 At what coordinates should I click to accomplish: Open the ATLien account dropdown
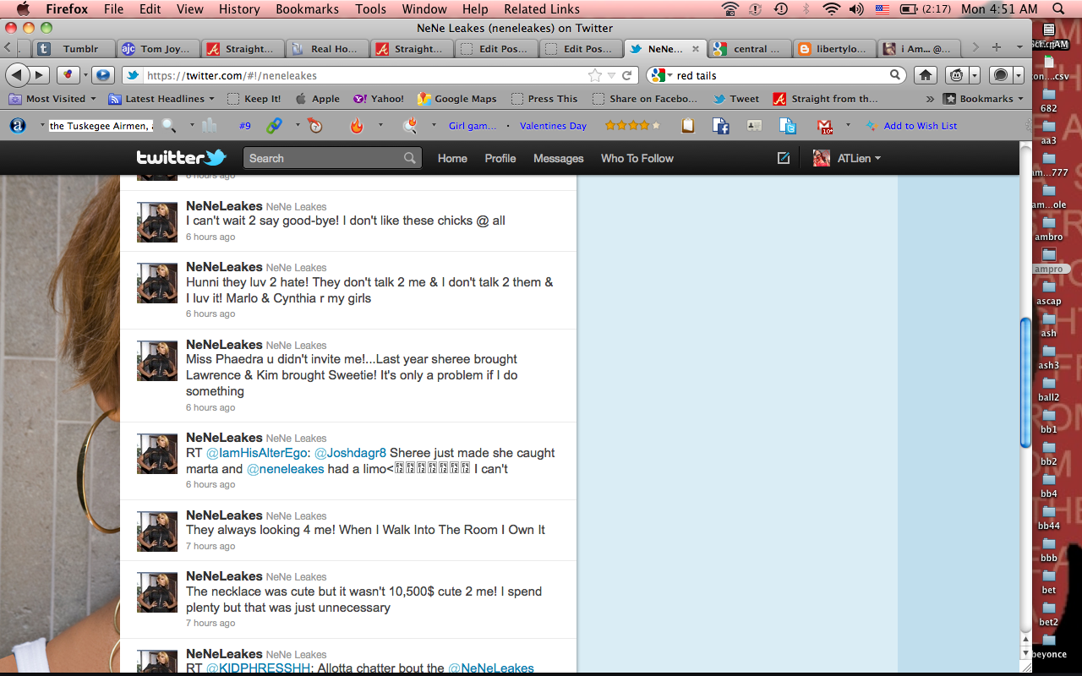point(847,158)
